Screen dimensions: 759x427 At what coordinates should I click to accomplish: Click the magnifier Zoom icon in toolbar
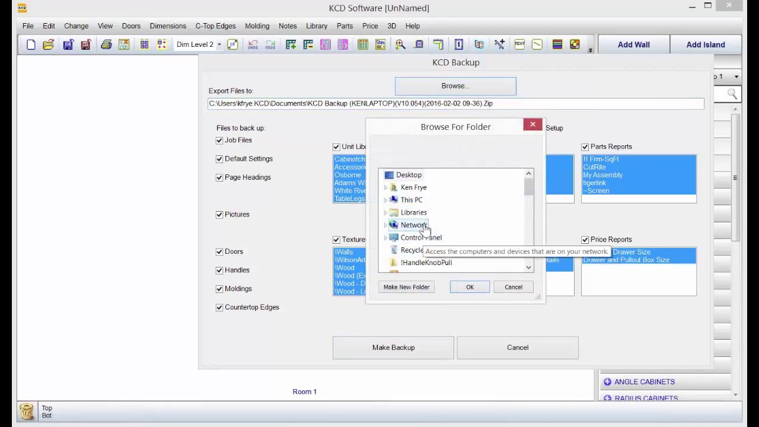400,44
